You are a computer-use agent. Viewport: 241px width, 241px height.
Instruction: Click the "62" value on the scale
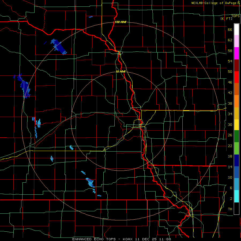click(230, 40)
